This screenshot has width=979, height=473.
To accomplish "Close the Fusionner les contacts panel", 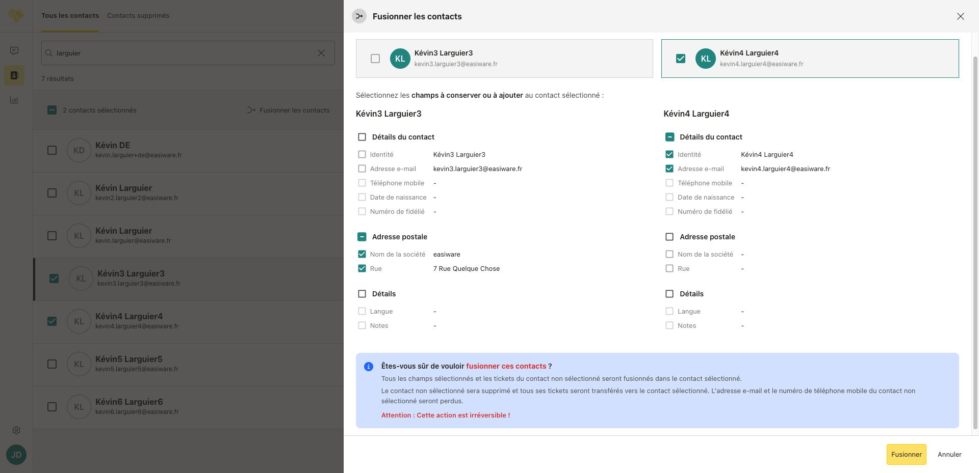I will coord(960,16).
